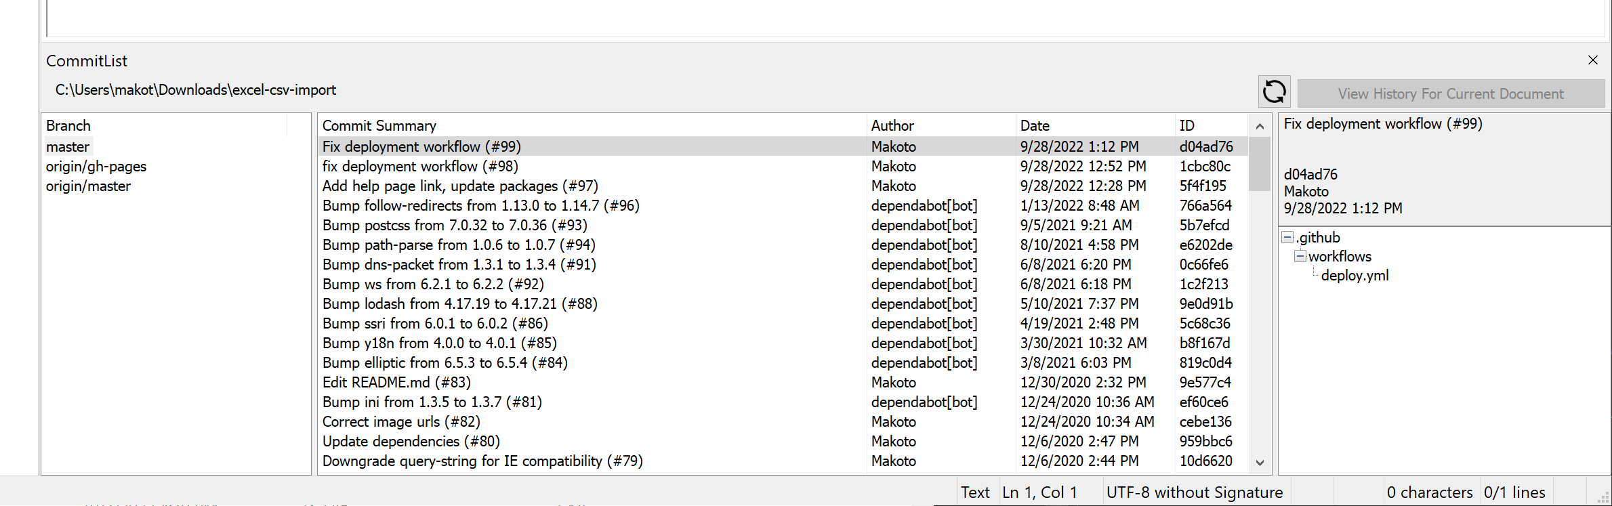Select commit Bump path-parse (#94)
Screen dimensions: 1612x506
[783, 245]
